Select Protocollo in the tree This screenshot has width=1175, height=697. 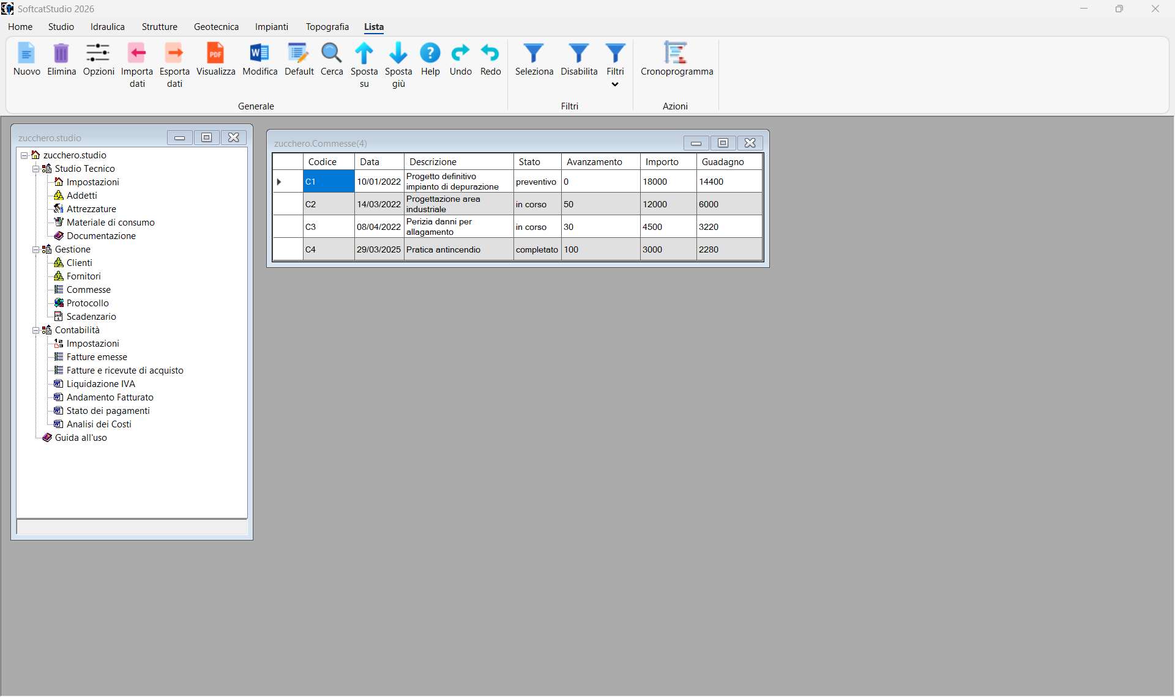(x=88, y=303)
